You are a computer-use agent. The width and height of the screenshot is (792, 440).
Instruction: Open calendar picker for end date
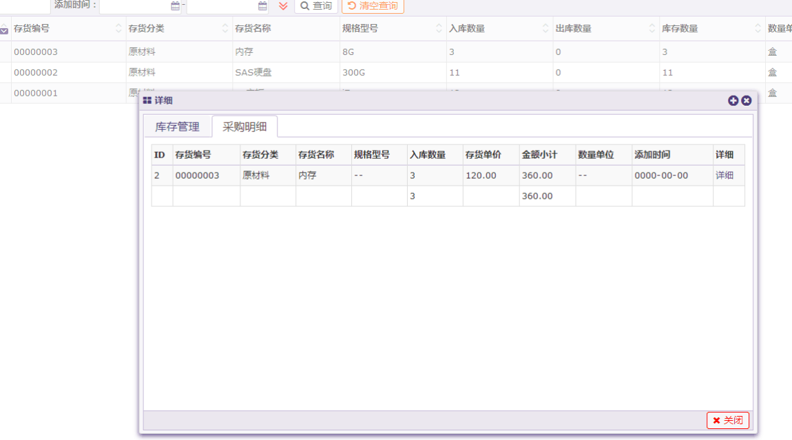(262, 5)
